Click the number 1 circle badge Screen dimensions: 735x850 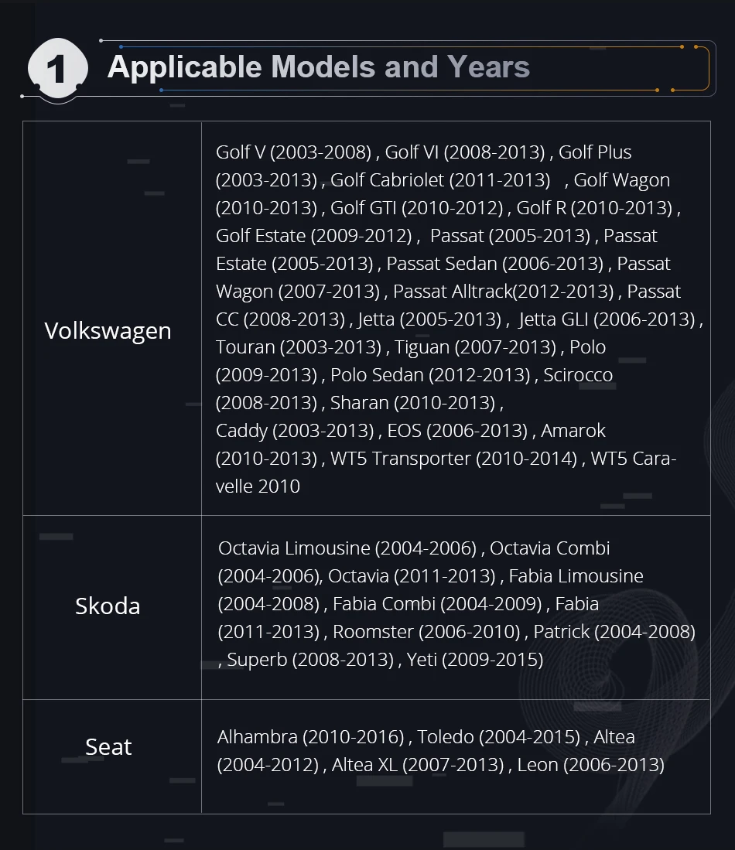coord(57,69)
